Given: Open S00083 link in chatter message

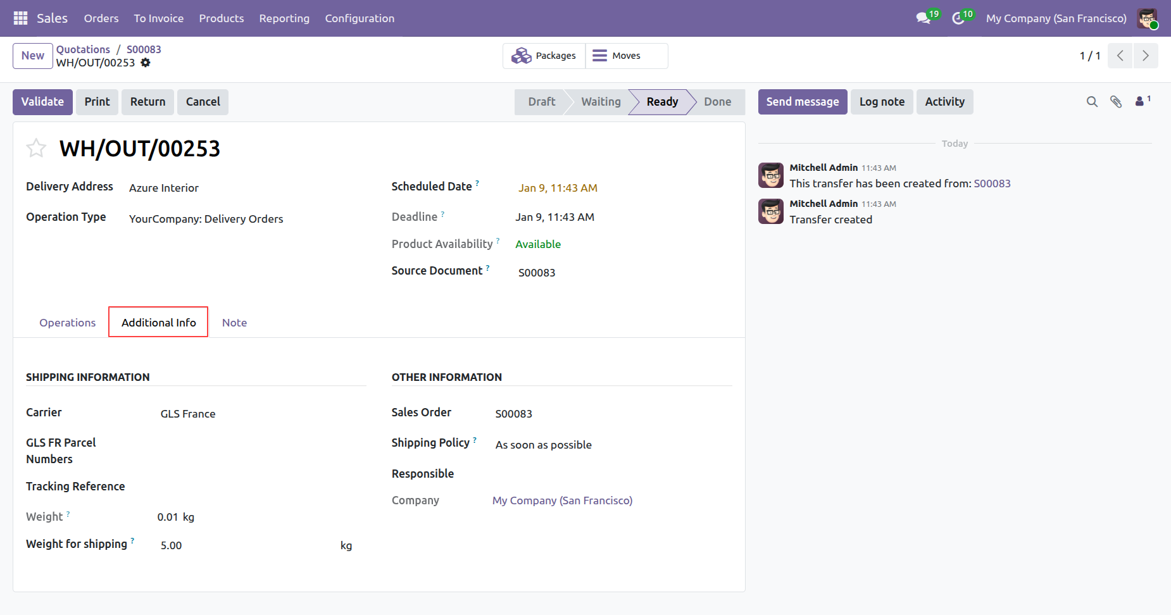Looking at the screenshot, I should [992, 183].
